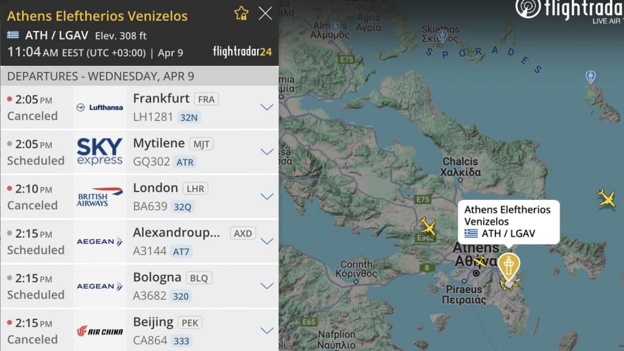Click the blue airport marker near Almyros
This screenshot has width=624, height=351.
[x=336, y=27]
